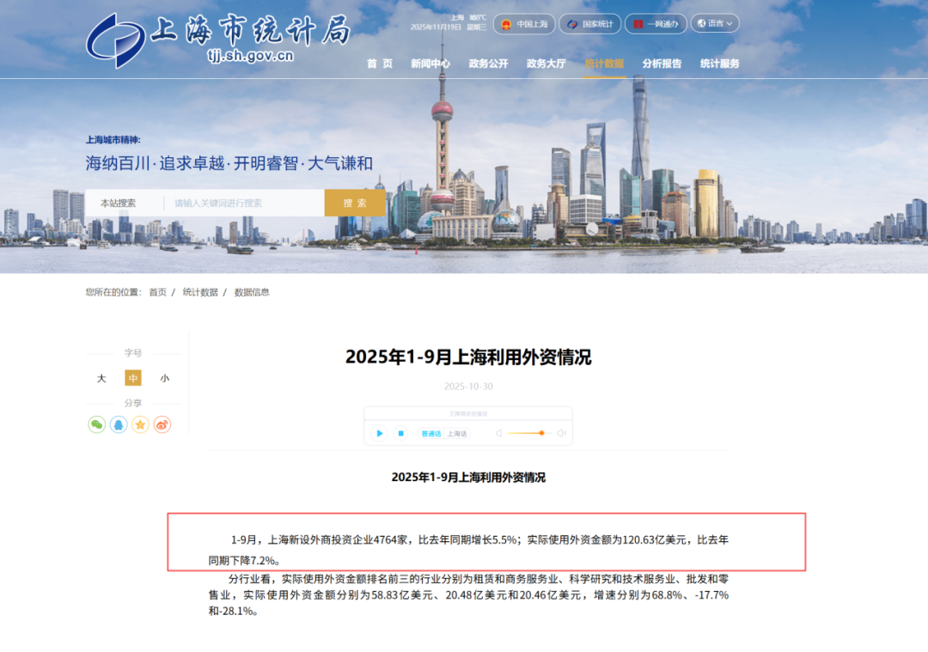
Task: Share article via WeChat icon
Action: click(x=96, y=424)
